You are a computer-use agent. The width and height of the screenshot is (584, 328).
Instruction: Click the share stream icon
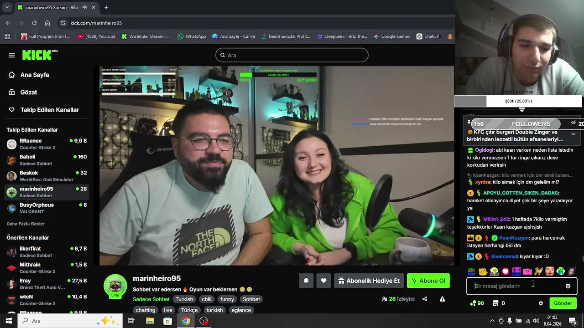point(425,299)
